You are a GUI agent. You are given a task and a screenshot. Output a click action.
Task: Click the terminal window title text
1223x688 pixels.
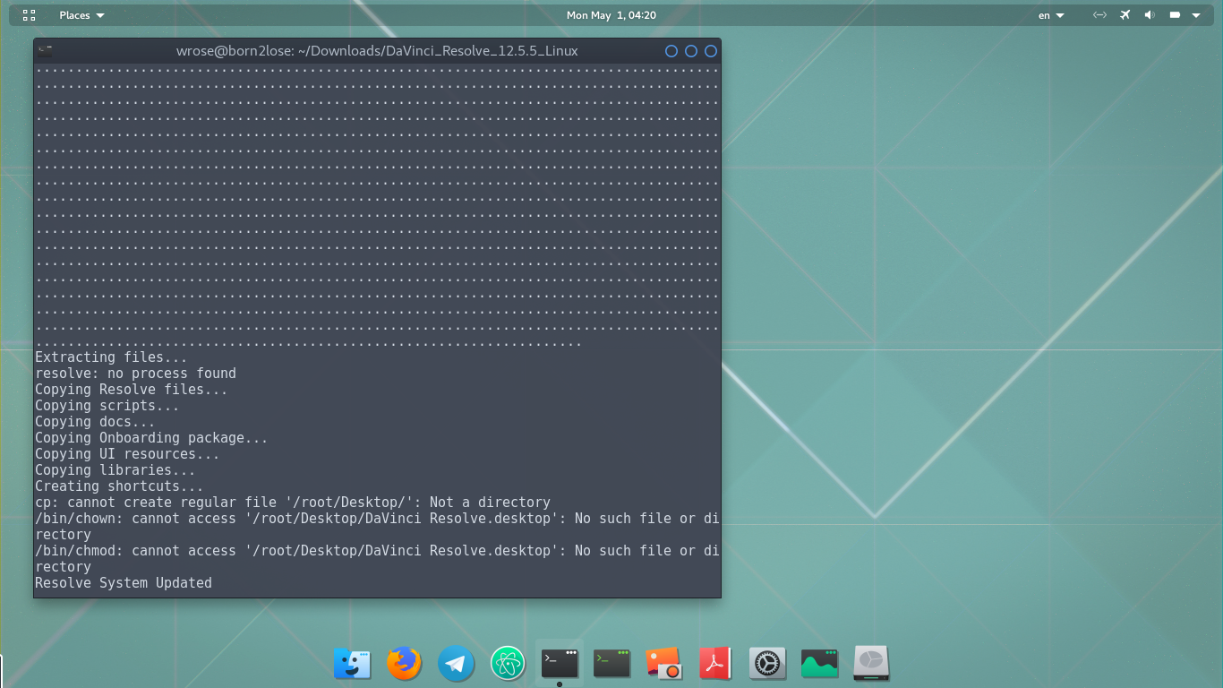click(377, 51)
